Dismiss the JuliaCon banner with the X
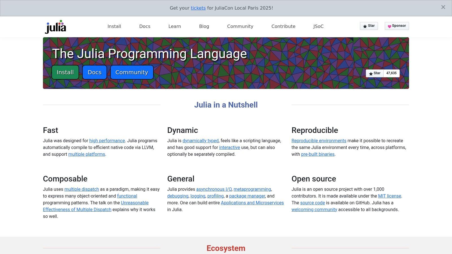This screenshot has height=254, width=452. click(x=443, y=7)
